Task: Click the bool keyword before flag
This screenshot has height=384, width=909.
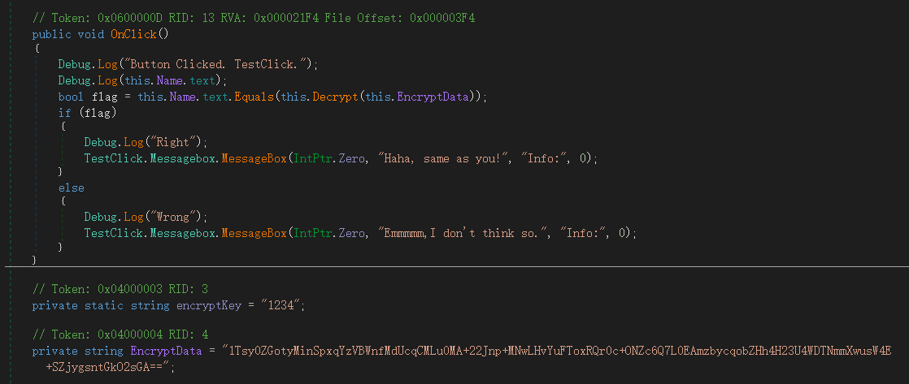Action: coord(70,97)
